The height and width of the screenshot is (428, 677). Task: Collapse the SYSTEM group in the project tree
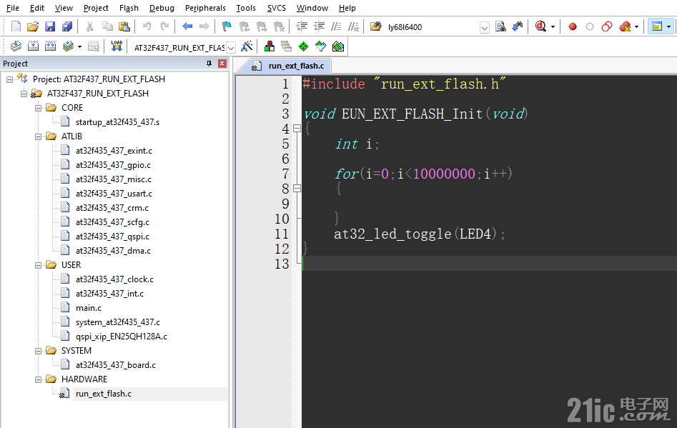[x=39, y=351]
